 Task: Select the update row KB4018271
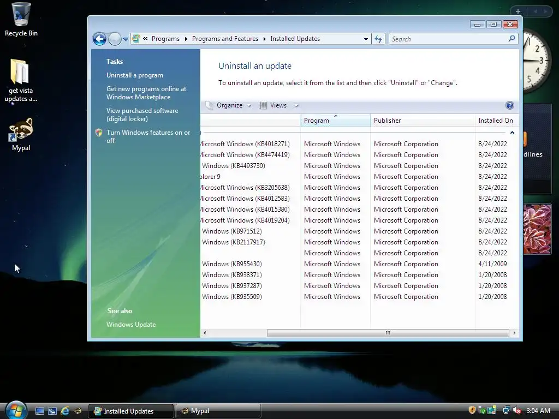[359, 144]
